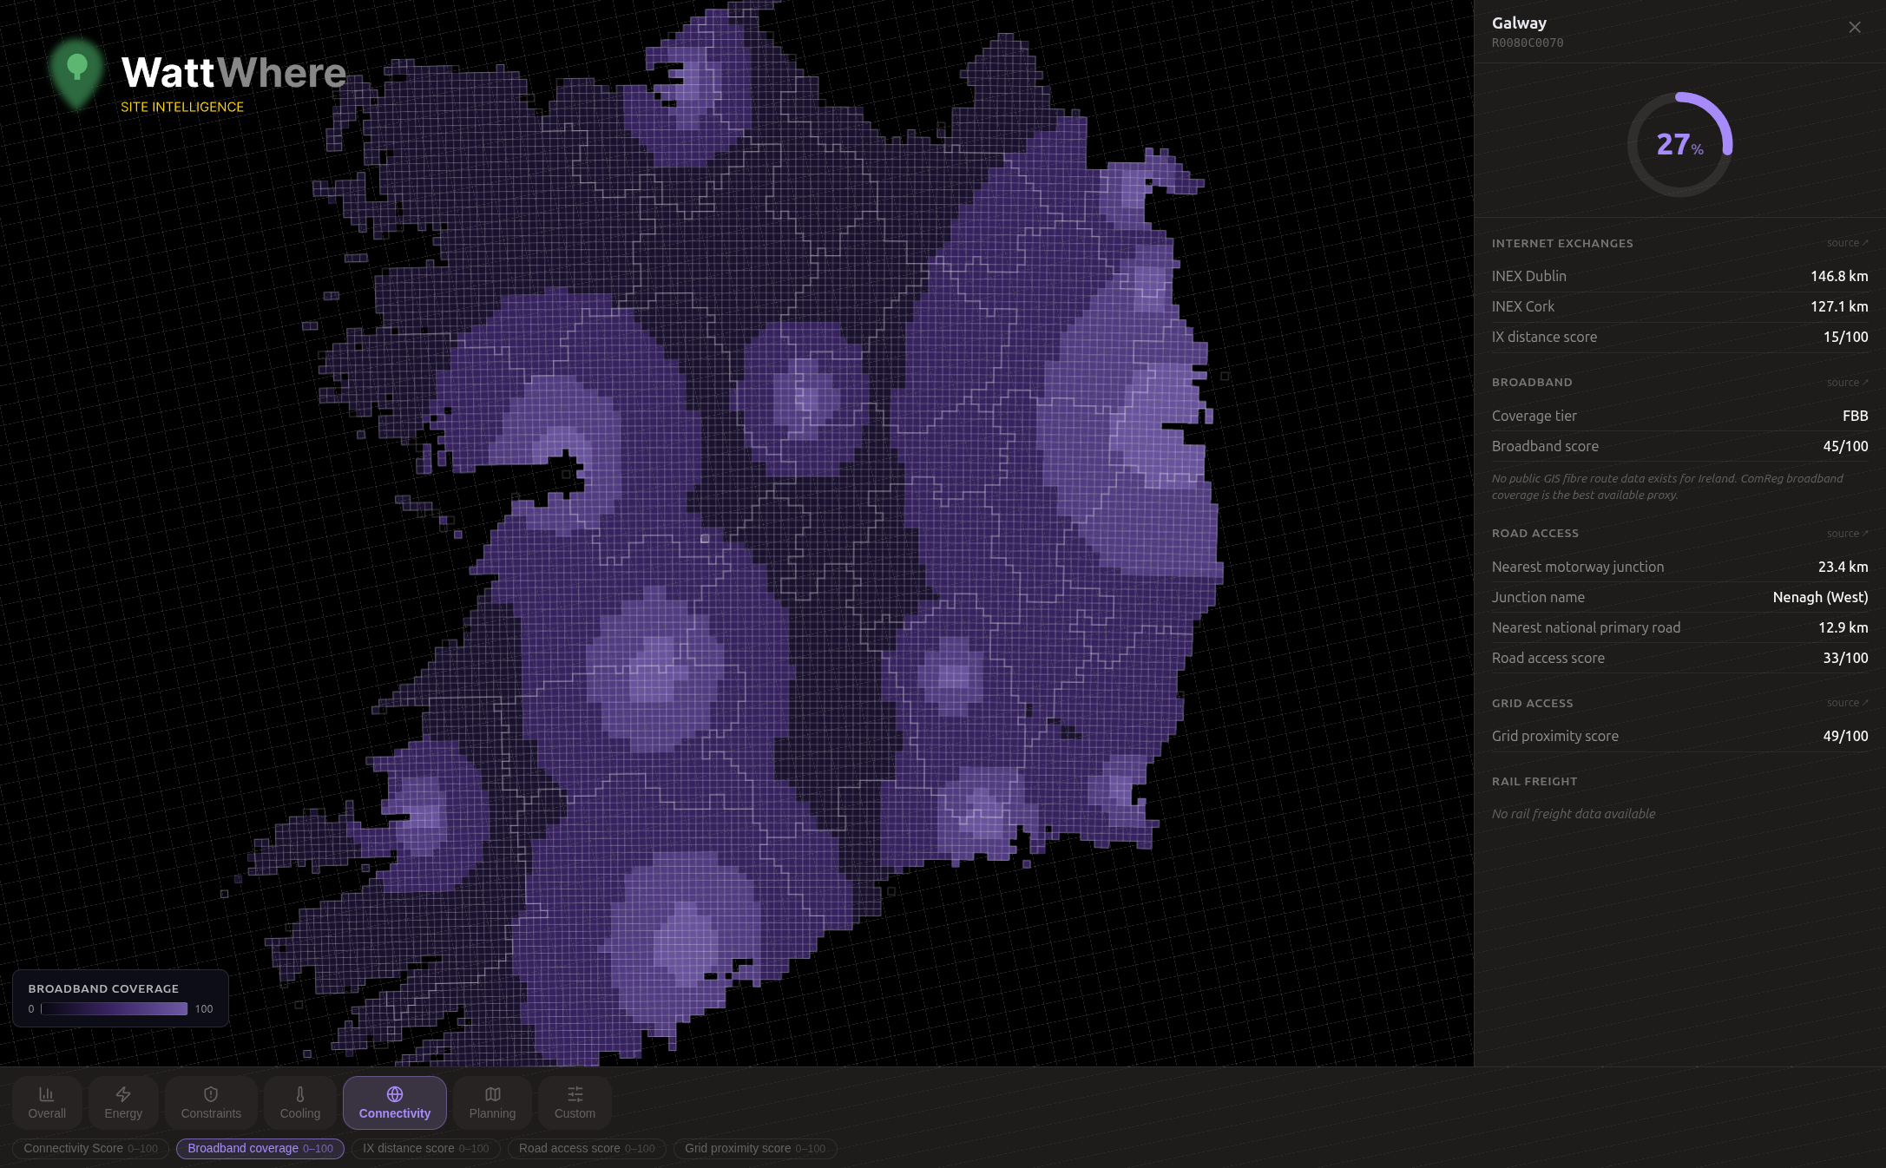The height and width of the screenshot is (1168, 1886).
Task: Click the broadband coverage legend gradient bar
Action: 114,1009
